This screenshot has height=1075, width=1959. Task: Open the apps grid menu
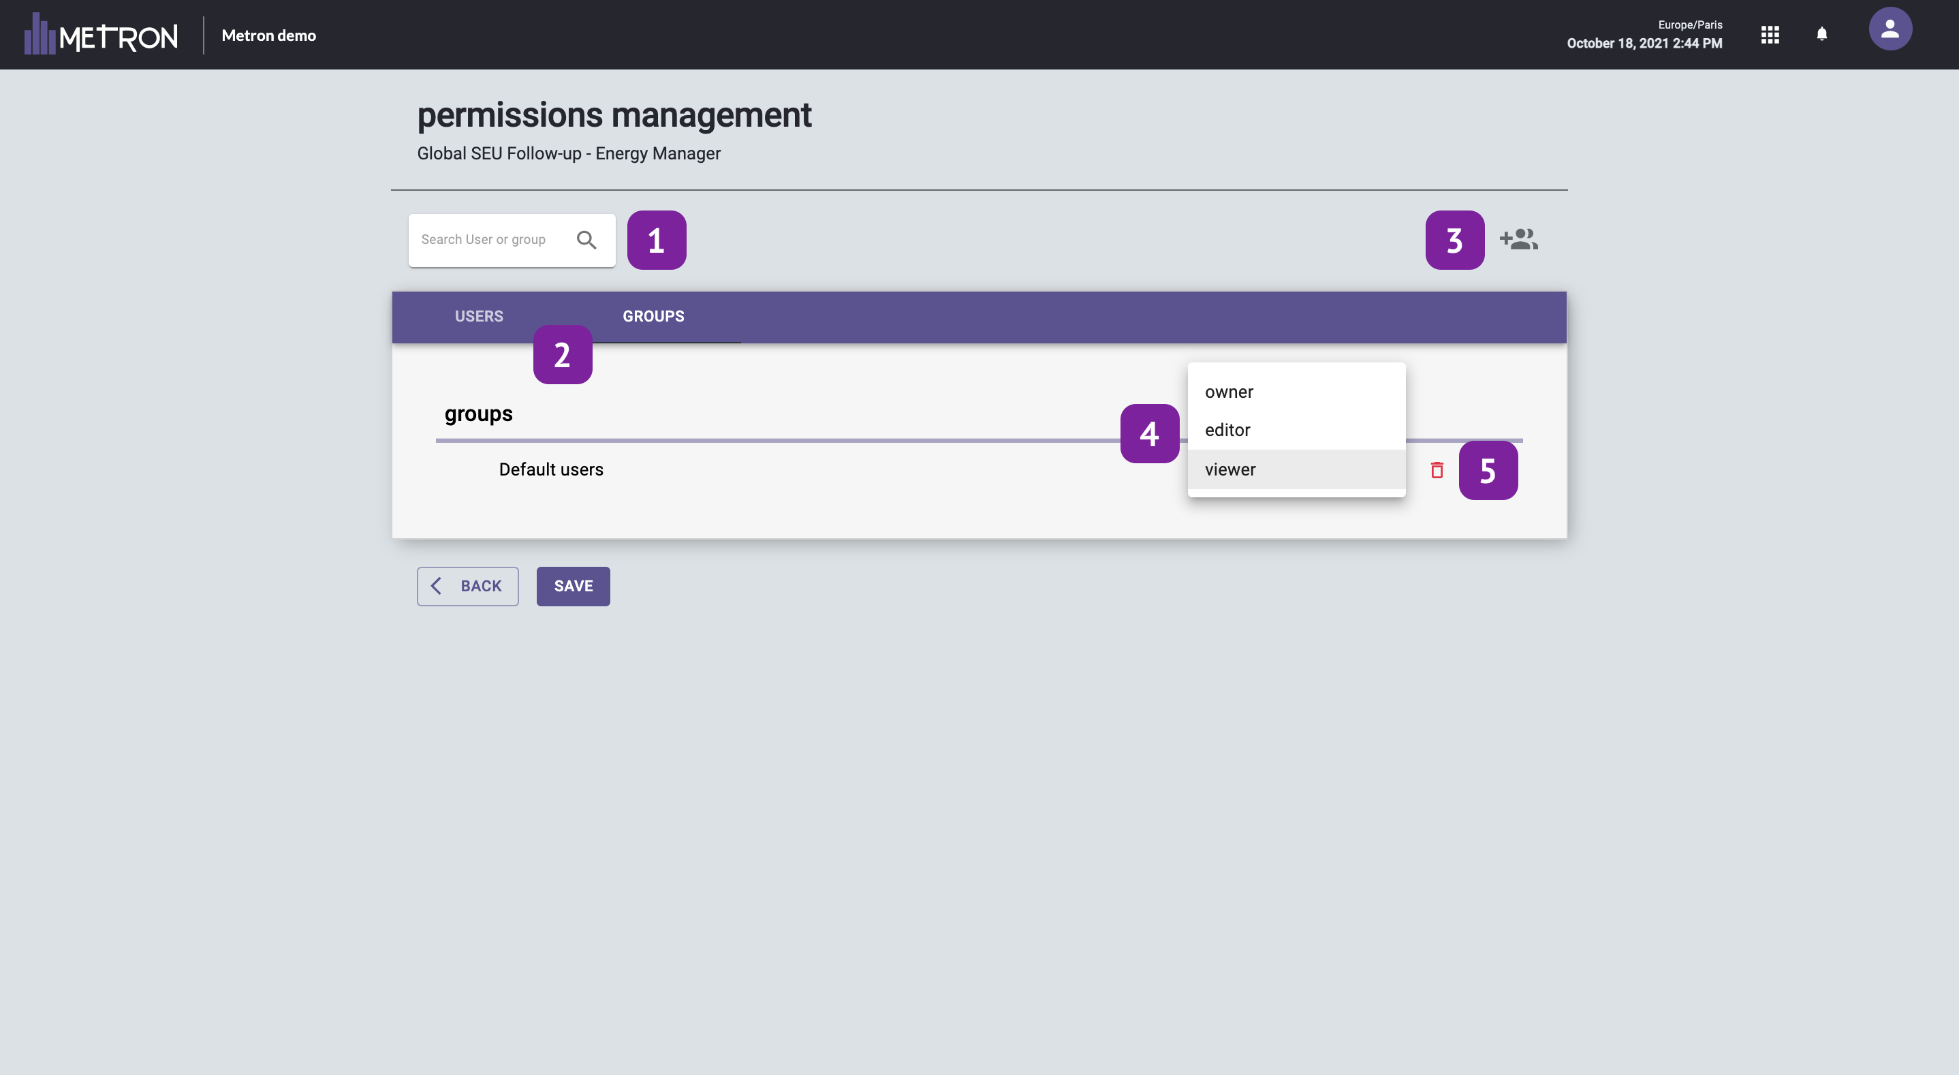[1770, 35]
